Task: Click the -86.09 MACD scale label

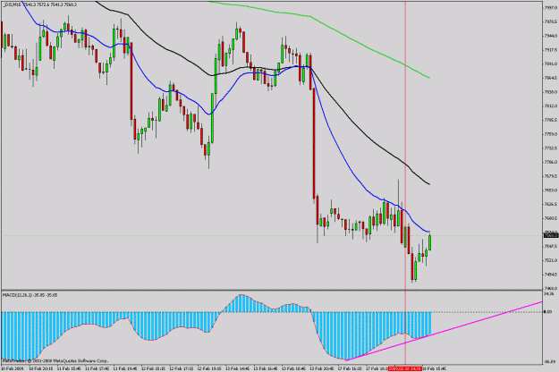Action: click(550, 361)
